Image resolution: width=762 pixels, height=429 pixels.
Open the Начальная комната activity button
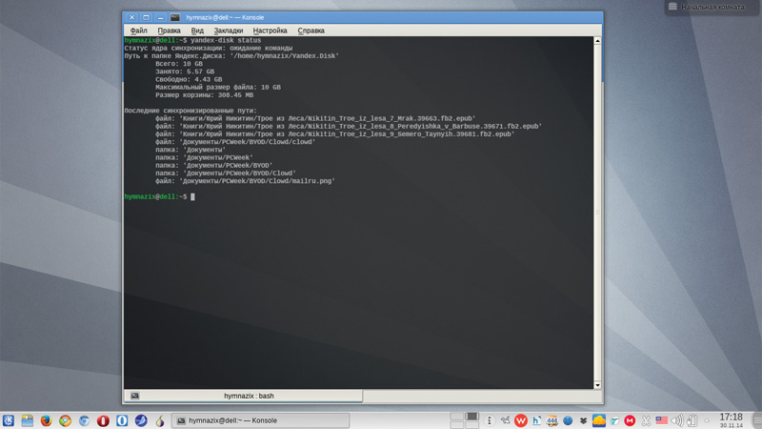(712, 7)
